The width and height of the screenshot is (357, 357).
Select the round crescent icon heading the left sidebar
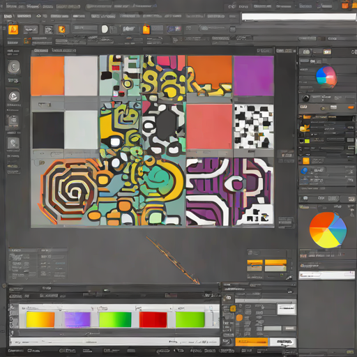click(x=14, y=67)
